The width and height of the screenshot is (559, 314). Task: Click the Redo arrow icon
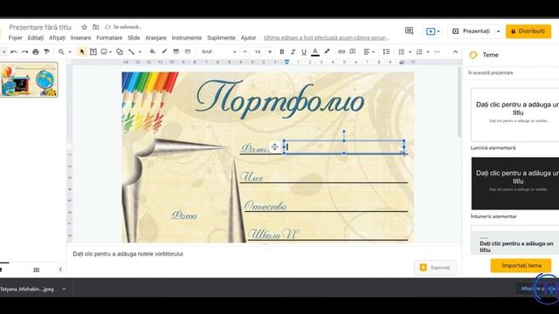point(24,52)
